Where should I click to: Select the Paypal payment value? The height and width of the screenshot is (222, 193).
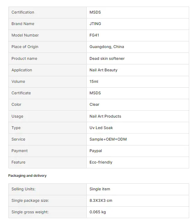click(x=96, y=151)
